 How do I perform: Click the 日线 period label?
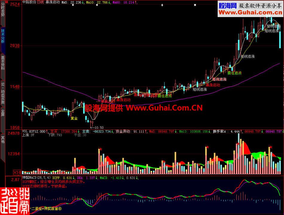(40, 2)
